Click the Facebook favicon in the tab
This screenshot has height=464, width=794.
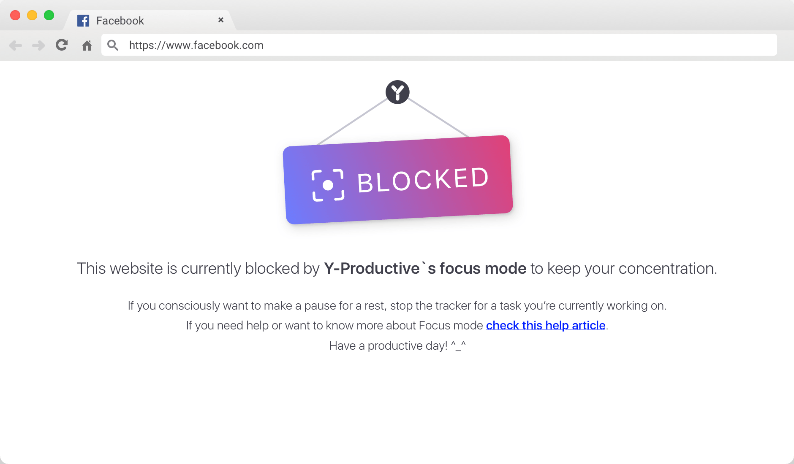click(x=83, y=21)
